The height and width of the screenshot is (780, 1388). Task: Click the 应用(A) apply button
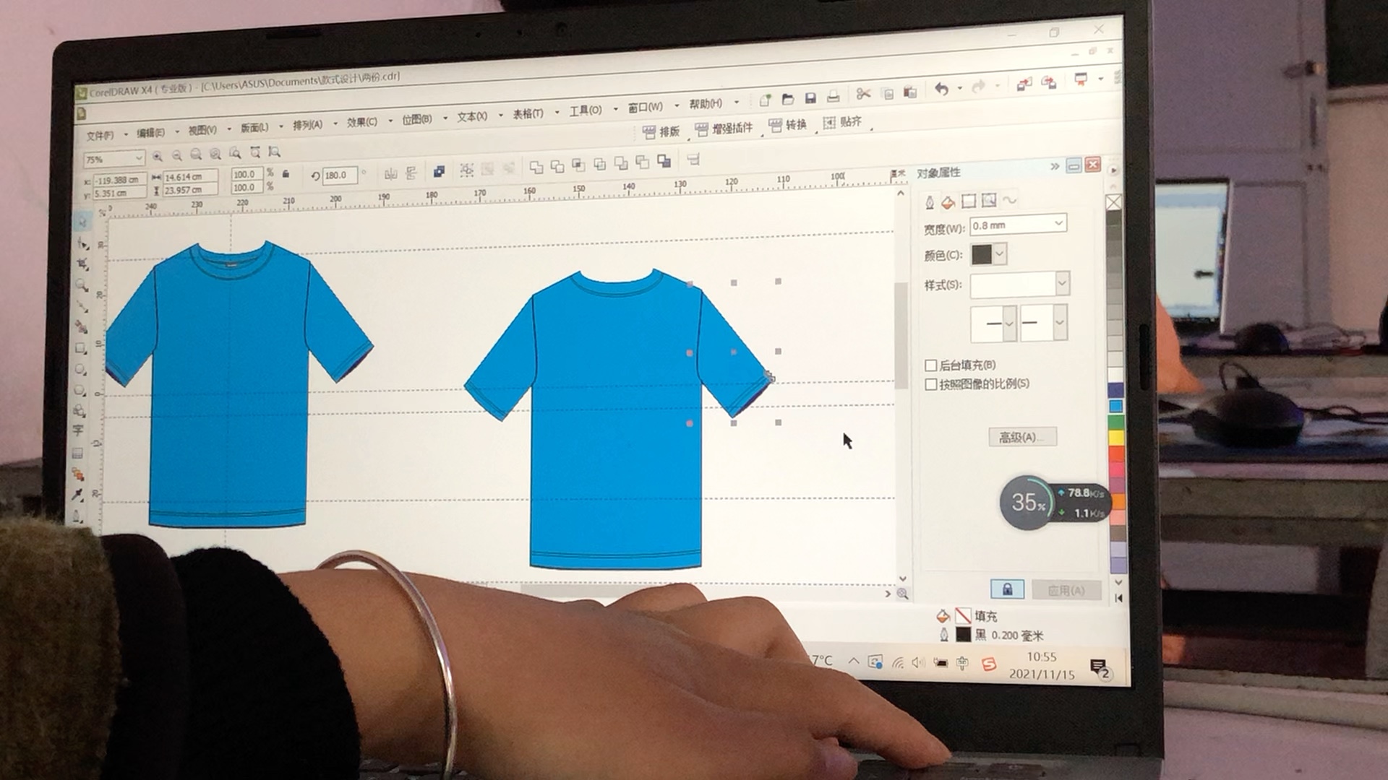point(1066,590)
